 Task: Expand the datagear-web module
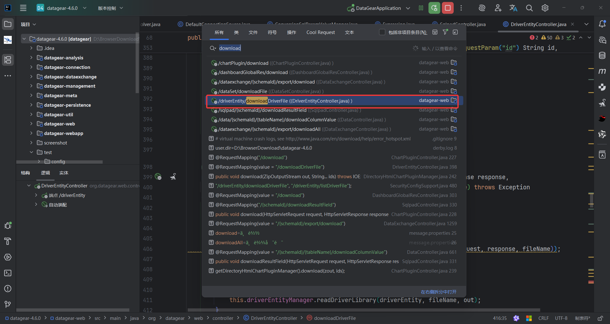[x=31, y=124]
